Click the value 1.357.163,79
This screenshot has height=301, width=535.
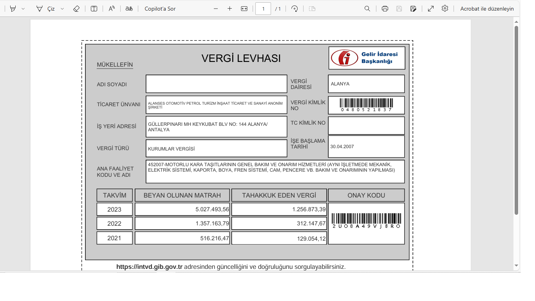click(x=212, y=223)
